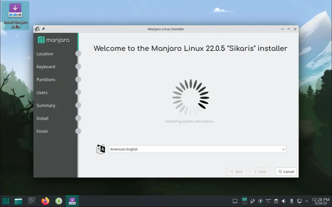
Task: Click the manjaro logo in sidebar
Action: click(54, 40)
